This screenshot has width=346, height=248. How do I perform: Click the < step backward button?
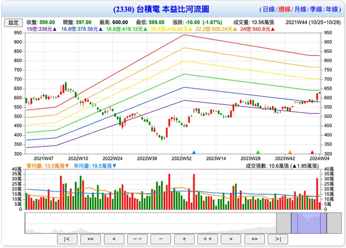point(114,239)
